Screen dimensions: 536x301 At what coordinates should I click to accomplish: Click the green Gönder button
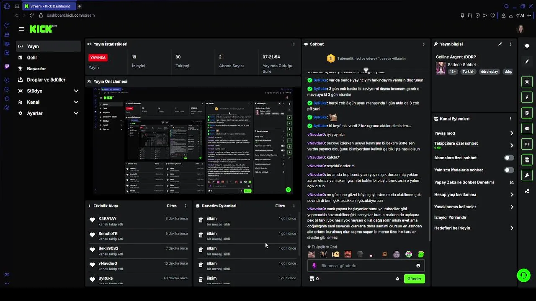[414, 279]
